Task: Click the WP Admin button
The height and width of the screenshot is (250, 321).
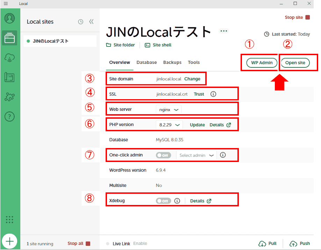Action: click(x=262, y=63)
